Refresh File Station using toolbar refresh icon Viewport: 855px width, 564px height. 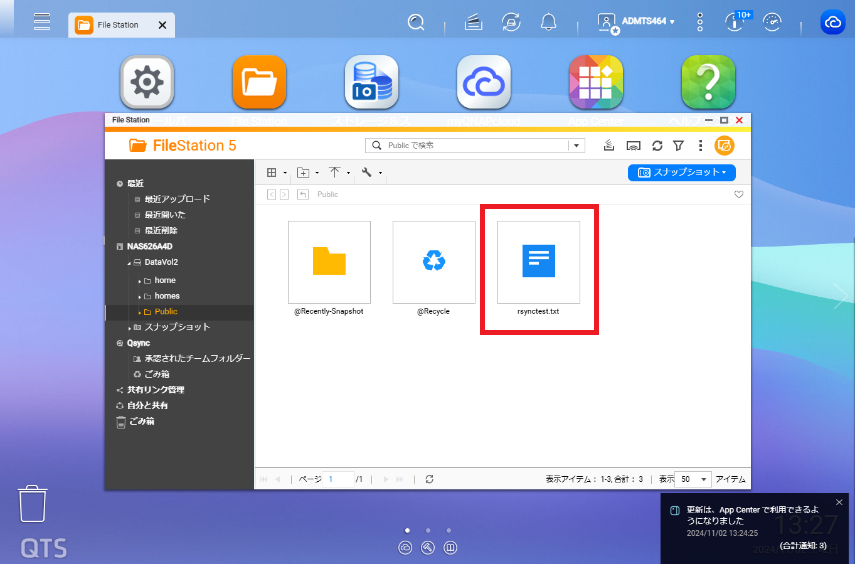(x=657, y=146)
